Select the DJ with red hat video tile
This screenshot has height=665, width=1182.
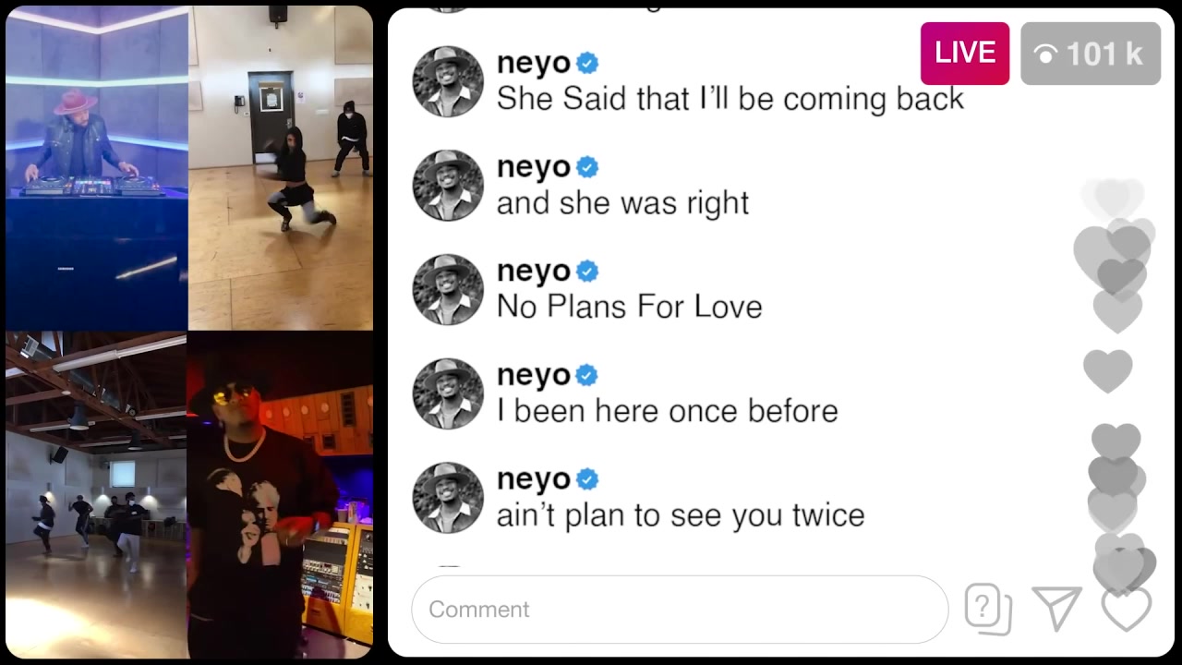pos(97,168)
